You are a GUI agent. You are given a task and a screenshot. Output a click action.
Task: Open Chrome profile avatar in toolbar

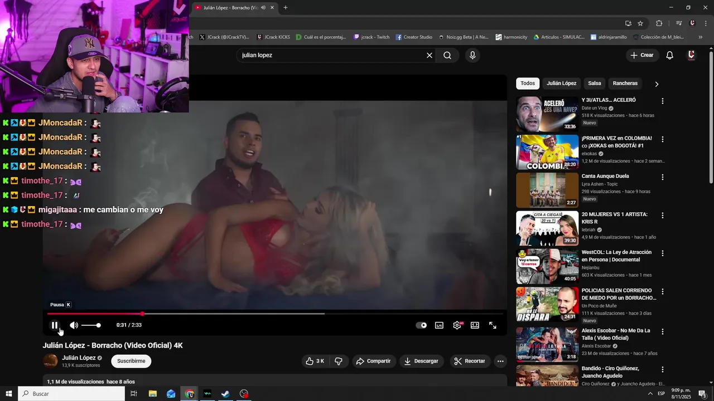point(692,23)
